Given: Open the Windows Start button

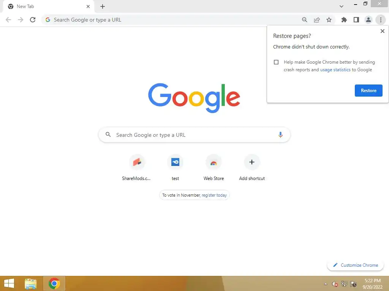Looking at the screenshot, I should coord(9,283).
